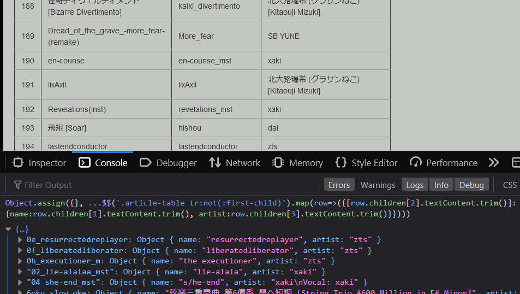The image size is (520, 294).
Task: Expand the 0e_resurrectedreplayer entry
Action: click(x=20, y=240)
